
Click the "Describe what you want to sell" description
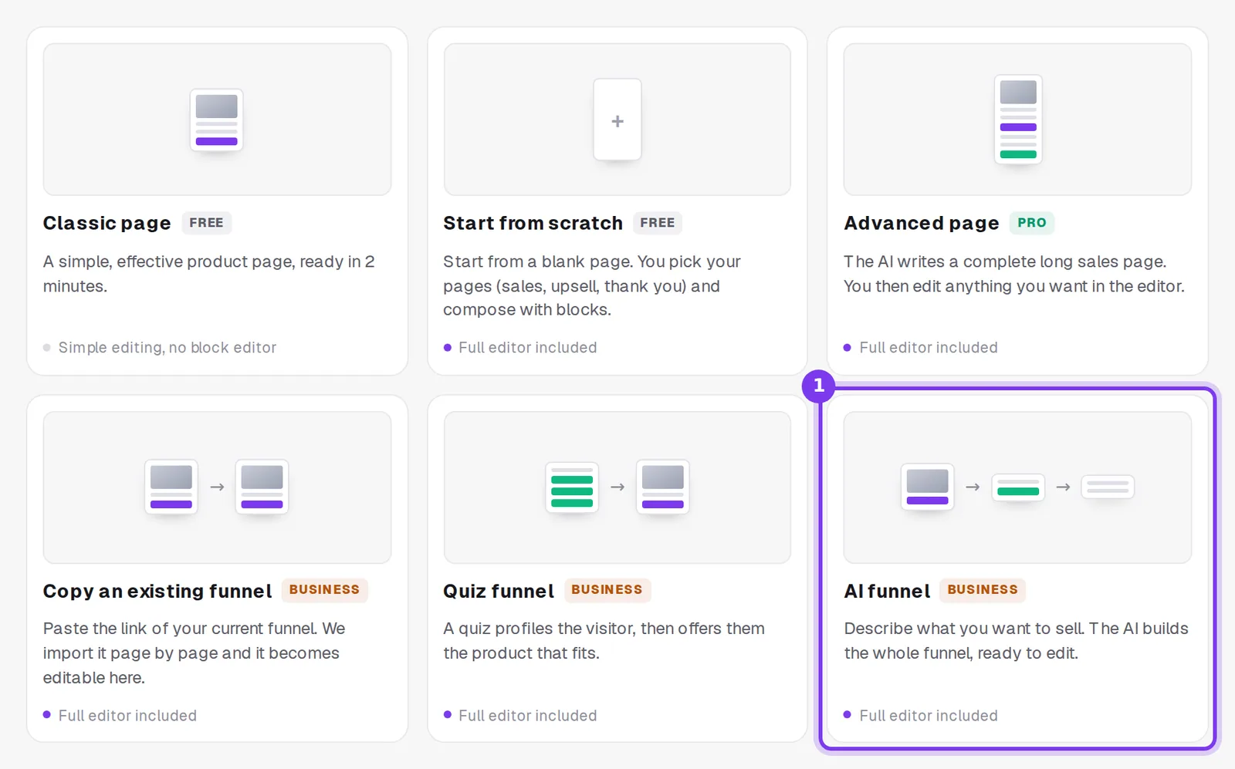(1016, 641)
